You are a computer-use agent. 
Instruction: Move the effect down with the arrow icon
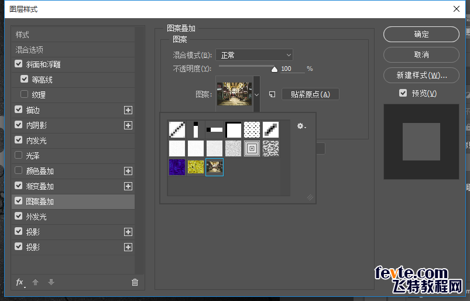[x=52, y=282]
